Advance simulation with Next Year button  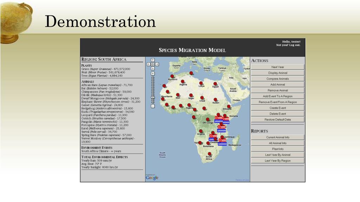[278, 67]
